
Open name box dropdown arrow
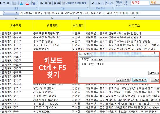(1, 13)
